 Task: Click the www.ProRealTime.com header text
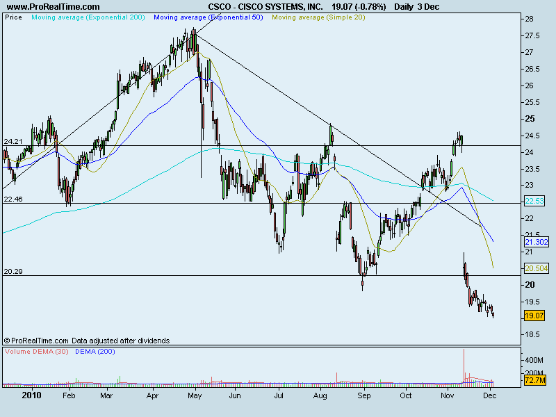tap(54, 7)
